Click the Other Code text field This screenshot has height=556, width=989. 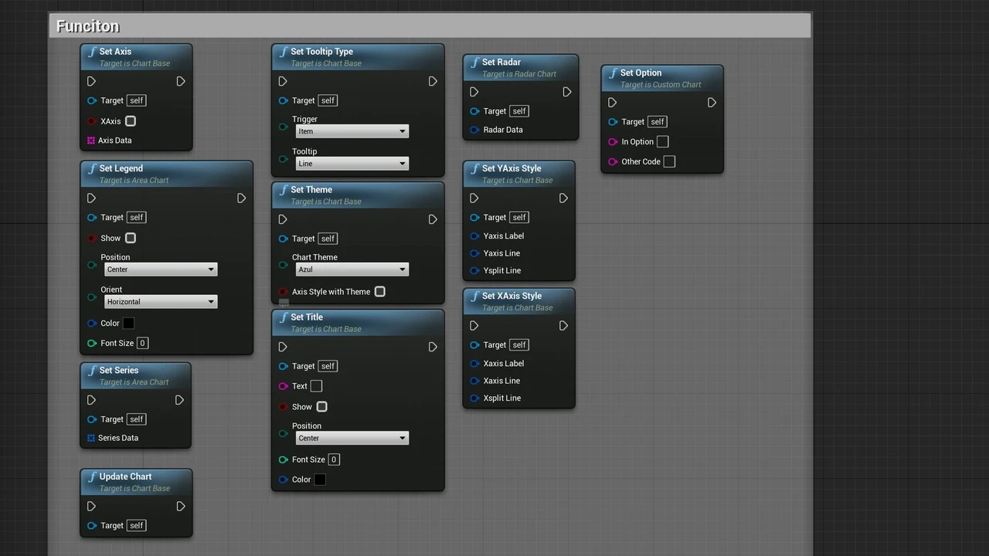click(669, 161)
